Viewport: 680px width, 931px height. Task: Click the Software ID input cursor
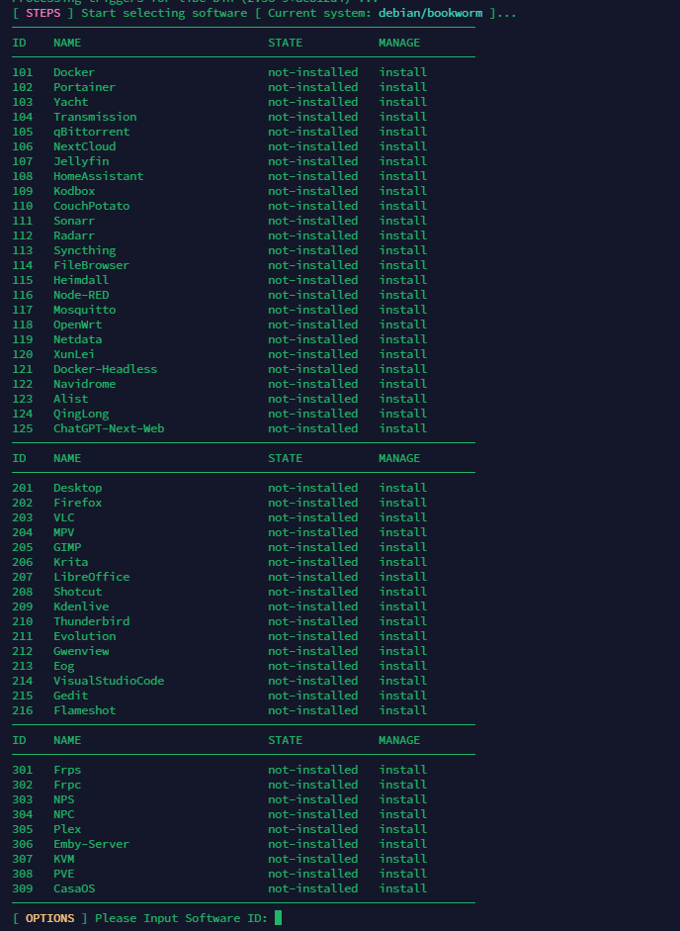(x=279, y=918)
